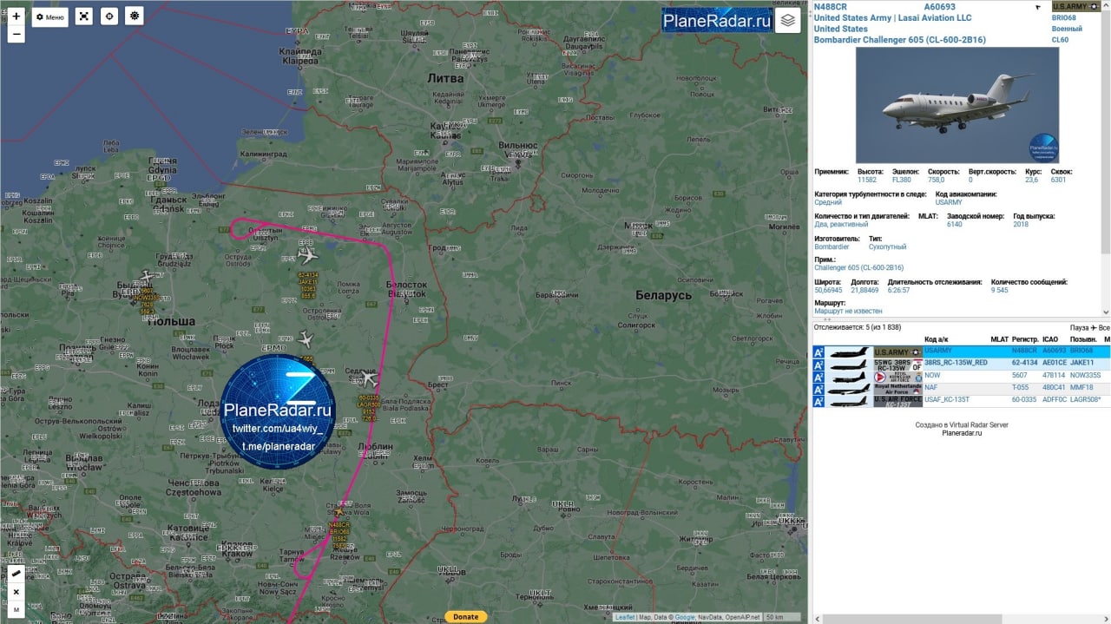Toggle the measurement units M button
1111x624 pixels.
16,610
